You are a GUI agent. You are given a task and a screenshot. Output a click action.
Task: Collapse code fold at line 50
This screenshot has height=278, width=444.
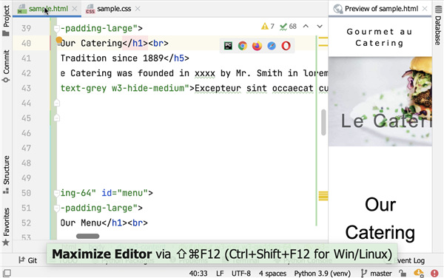point(57,193)
